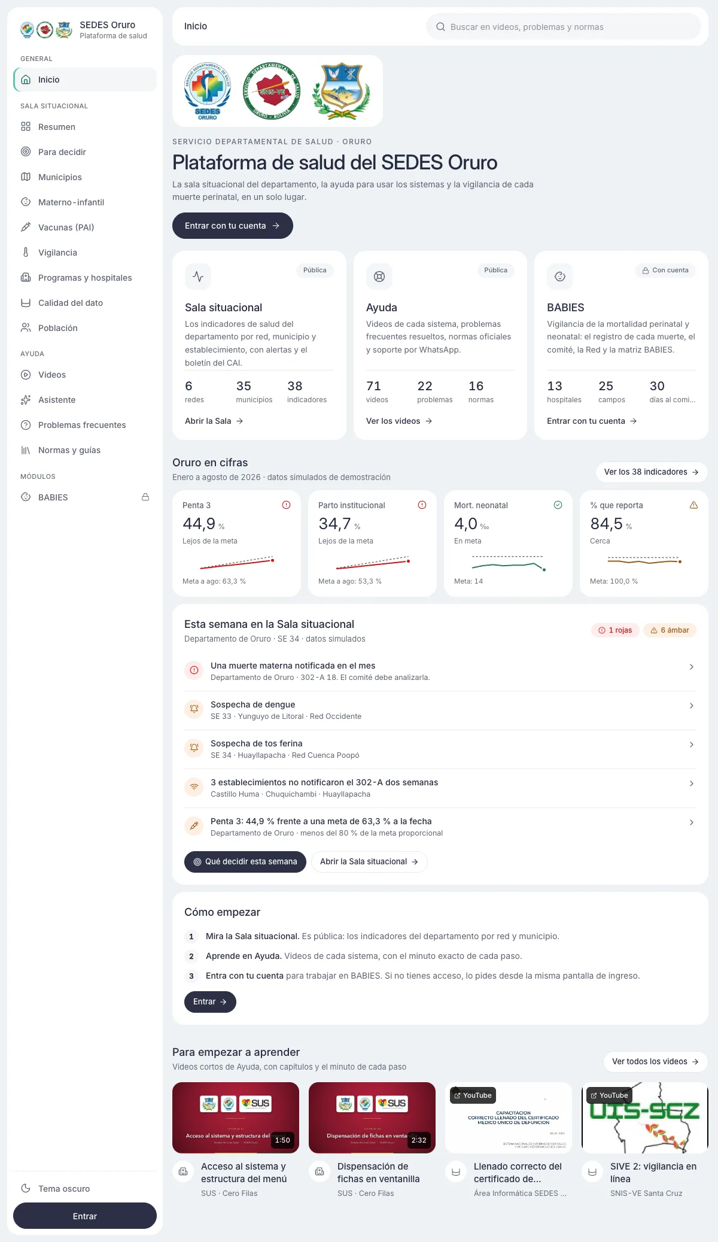Expand the 302-A non-reporting establishments chevron
Viewport: 718px width, 1242px height.
(x=692, y=784)
